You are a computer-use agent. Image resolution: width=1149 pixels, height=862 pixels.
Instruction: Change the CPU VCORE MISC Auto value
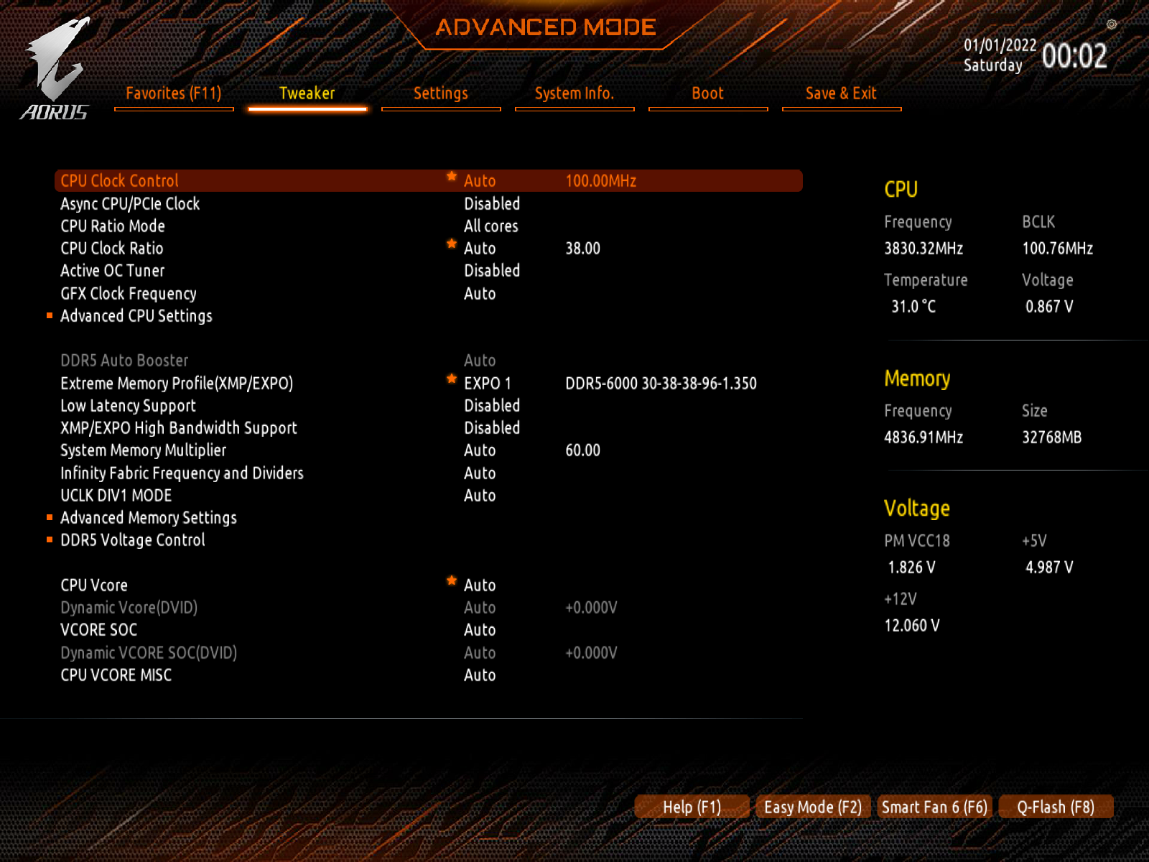click(x=480, y=675)
